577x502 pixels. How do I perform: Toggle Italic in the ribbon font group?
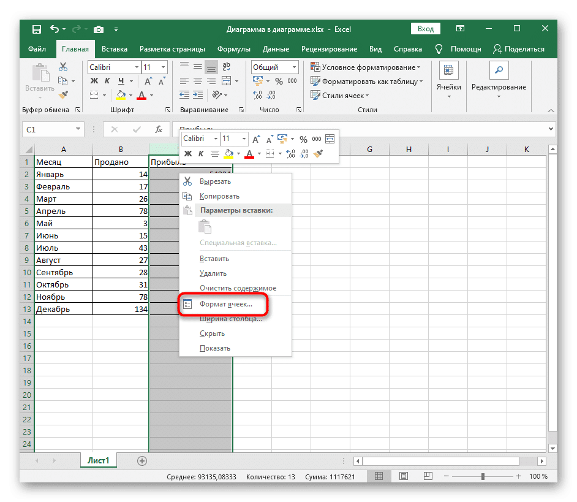click(x=108, y=81)
